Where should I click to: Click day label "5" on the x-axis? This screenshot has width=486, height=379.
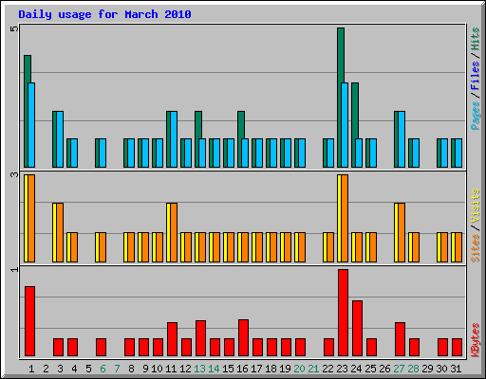pyautogui.click(x=88, y=369)
